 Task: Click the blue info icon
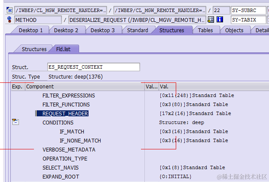pos(220,20)
